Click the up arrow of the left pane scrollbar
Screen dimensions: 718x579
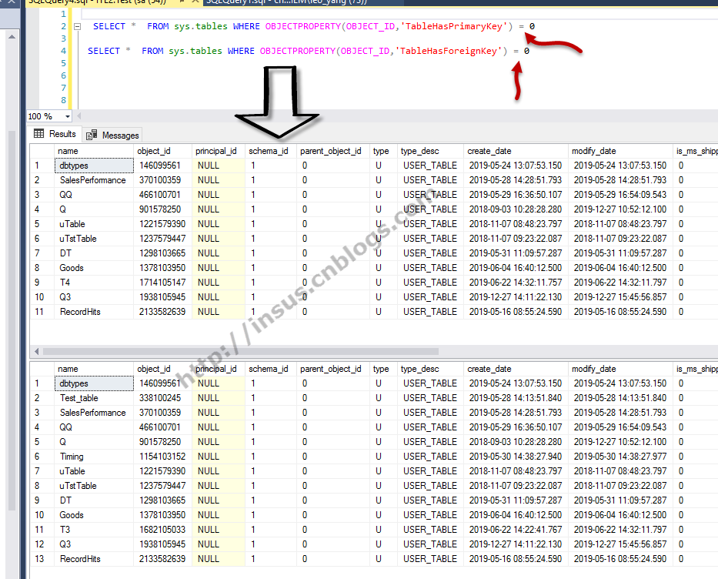coord(12,37)
